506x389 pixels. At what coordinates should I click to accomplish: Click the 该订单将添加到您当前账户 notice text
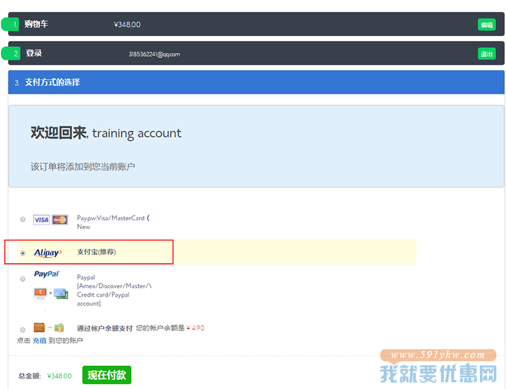click(x=83, y=166)
